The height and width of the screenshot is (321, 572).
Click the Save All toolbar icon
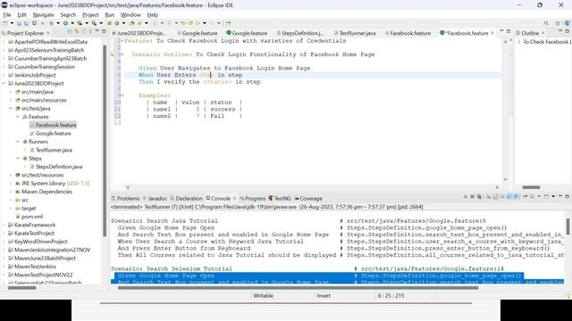click(x=26, y=23)
